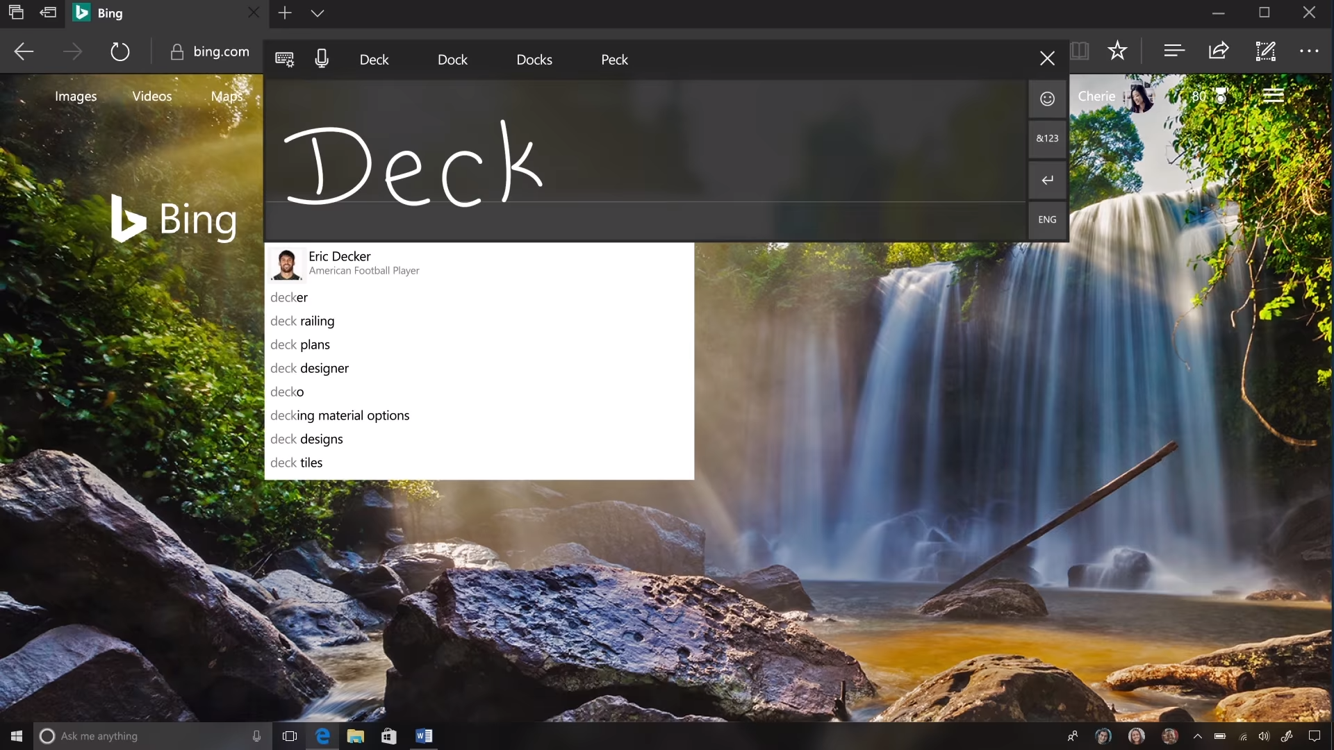Refresh the Bing page
The width and height of the screenshot is (1334, 750).
pos(120,51)
